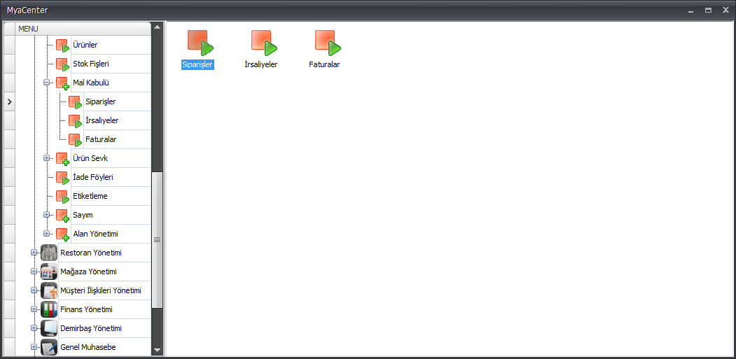The image size is (736, 359).
Task: Select the İade Föyleri tree label
Action: [x=93, y=177]
